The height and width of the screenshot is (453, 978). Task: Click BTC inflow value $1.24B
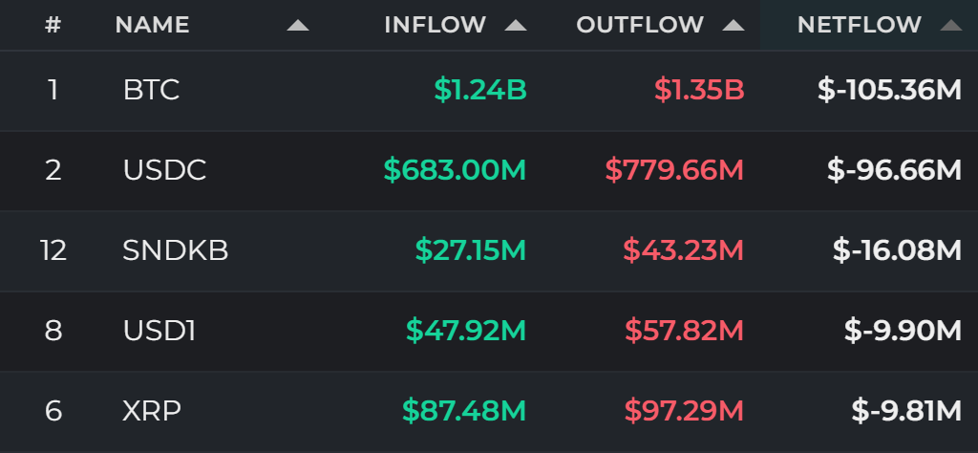point(480,91)
